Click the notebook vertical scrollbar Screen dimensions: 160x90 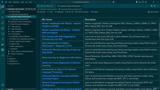click(159, 29)
